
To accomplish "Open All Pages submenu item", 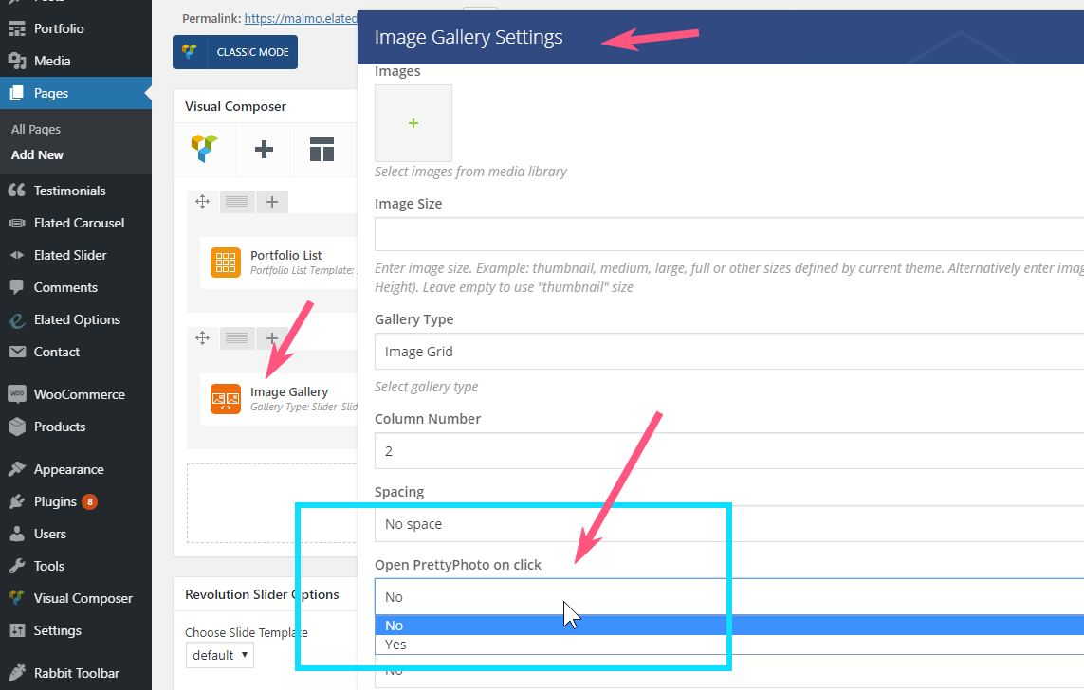I will click(36, 129).
